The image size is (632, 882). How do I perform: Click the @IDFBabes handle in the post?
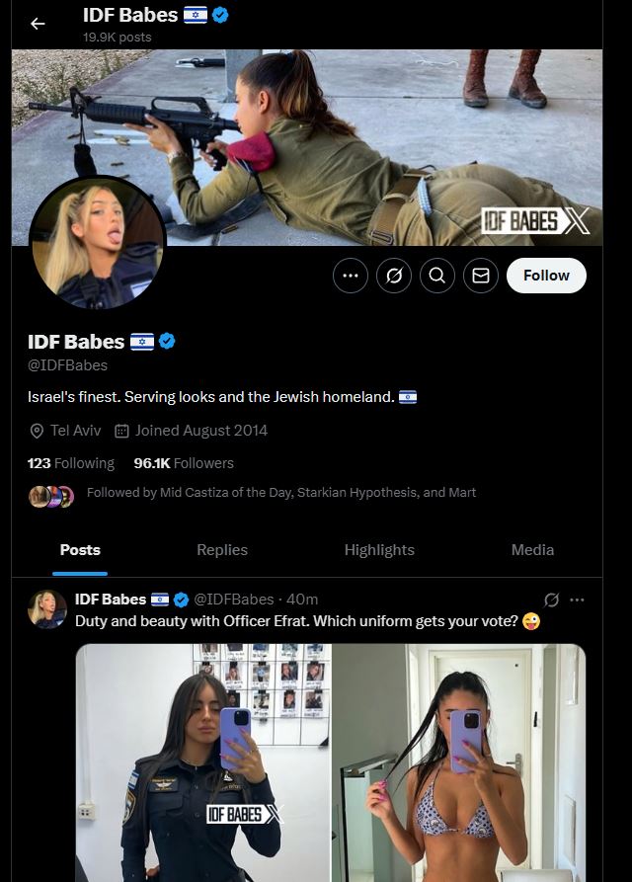coord(234,600)
